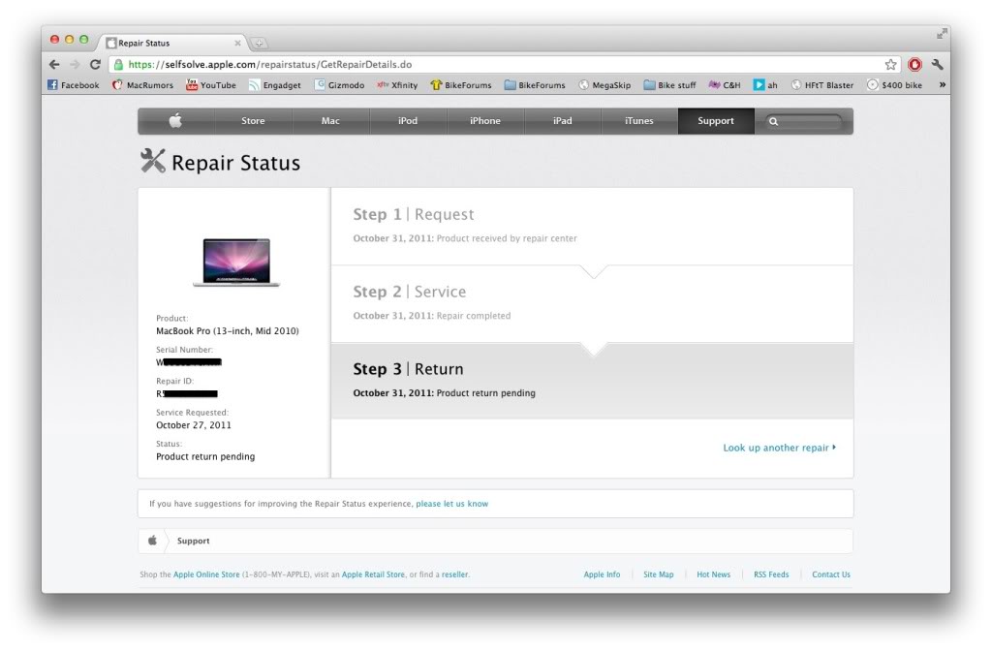992x651 pixels.
Task: Click the MacBook Pro product thumbnail
Action: coord(236,262)
